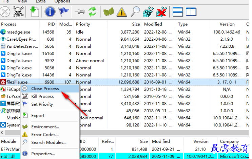Image resolution: width=252 pixels, height=159 pixels.
Task: Sort by the Priority column header
Action: tap(91, 24)
